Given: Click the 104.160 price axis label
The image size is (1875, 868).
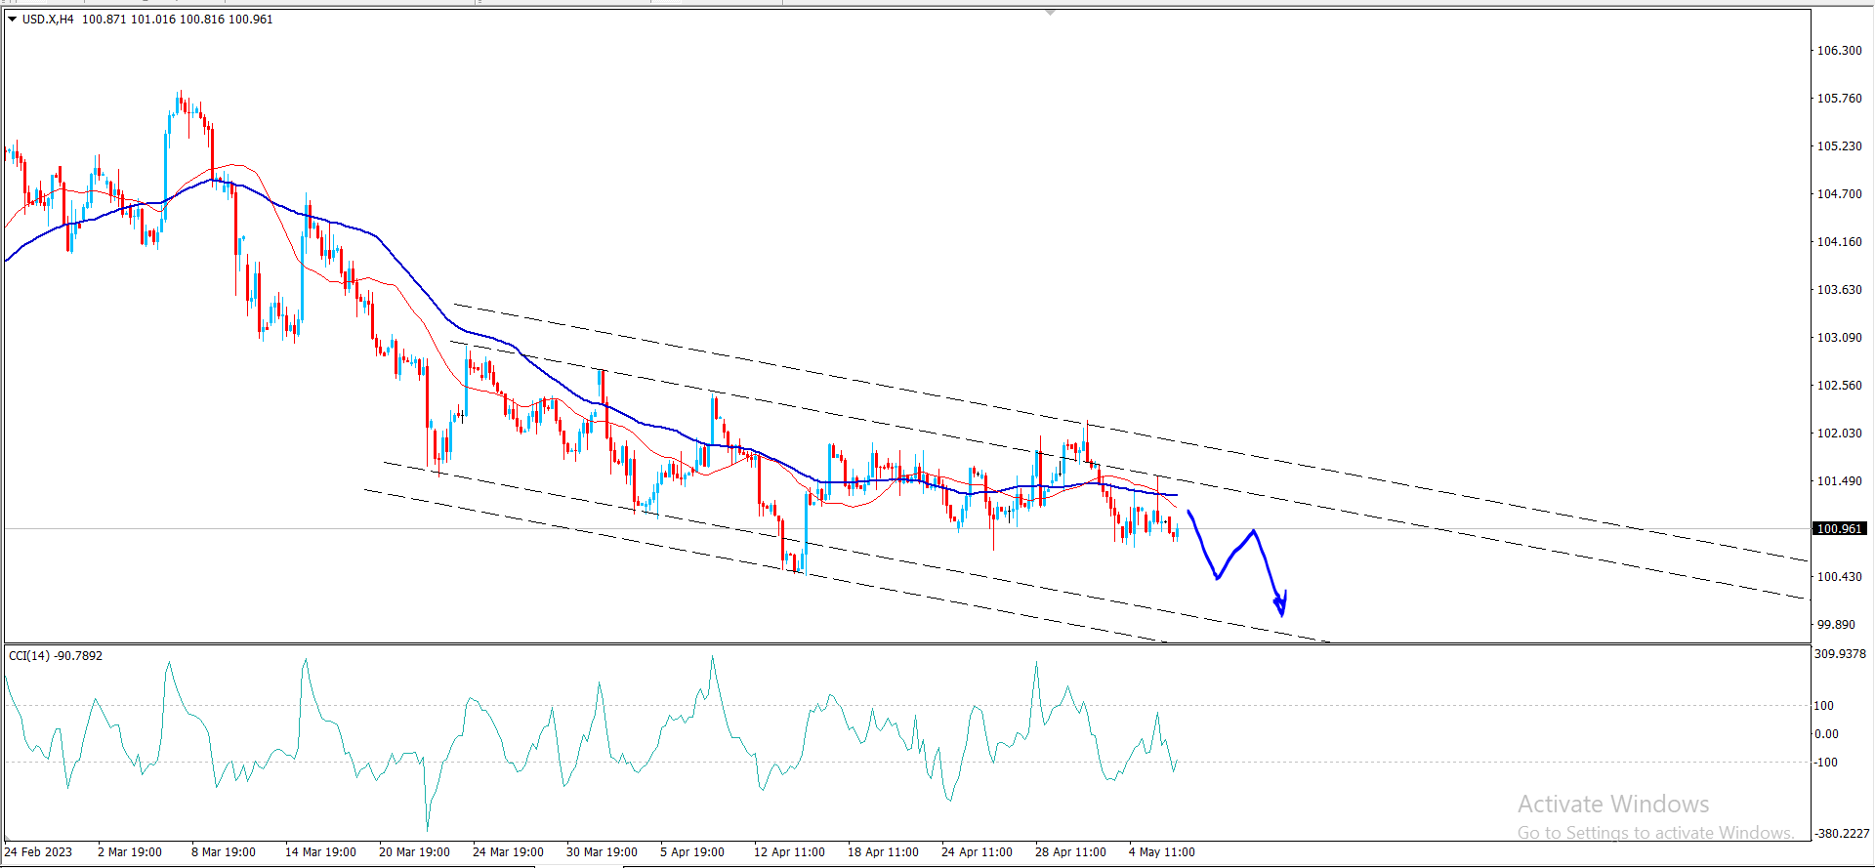Looking at the screenshot, I should click(1838, 241).
